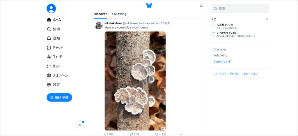Repost the mushrooms post

[x=132, y=134]
